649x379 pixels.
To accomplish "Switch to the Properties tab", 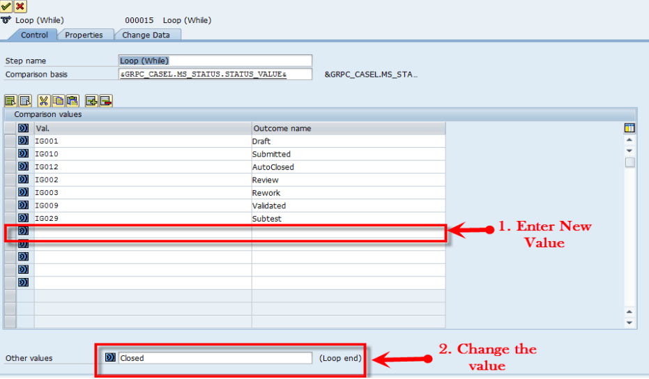I will (x=84, y=35).
